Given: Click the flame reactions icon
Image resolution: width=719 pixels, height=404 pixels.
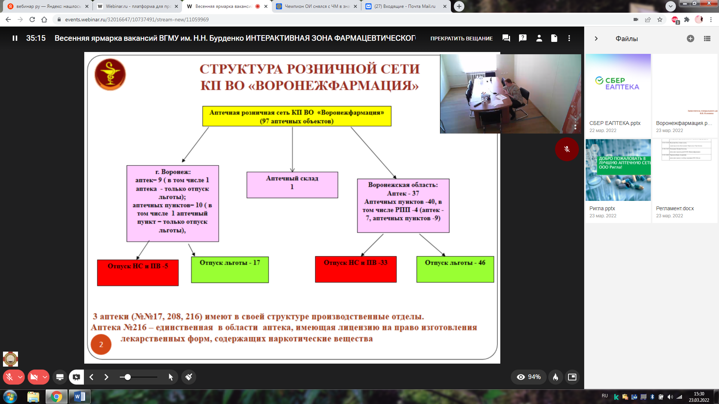Looking at the screenshot, I should tap(556, 377).
